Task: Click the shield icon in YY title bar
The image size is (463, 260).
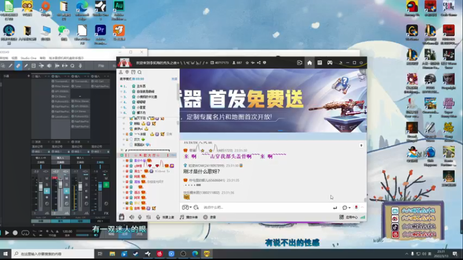Action: (x=264, y=63)
